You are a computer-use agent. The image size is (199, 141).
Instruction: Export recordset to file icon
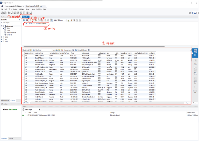pyautogui.click(x=73, y=50)
